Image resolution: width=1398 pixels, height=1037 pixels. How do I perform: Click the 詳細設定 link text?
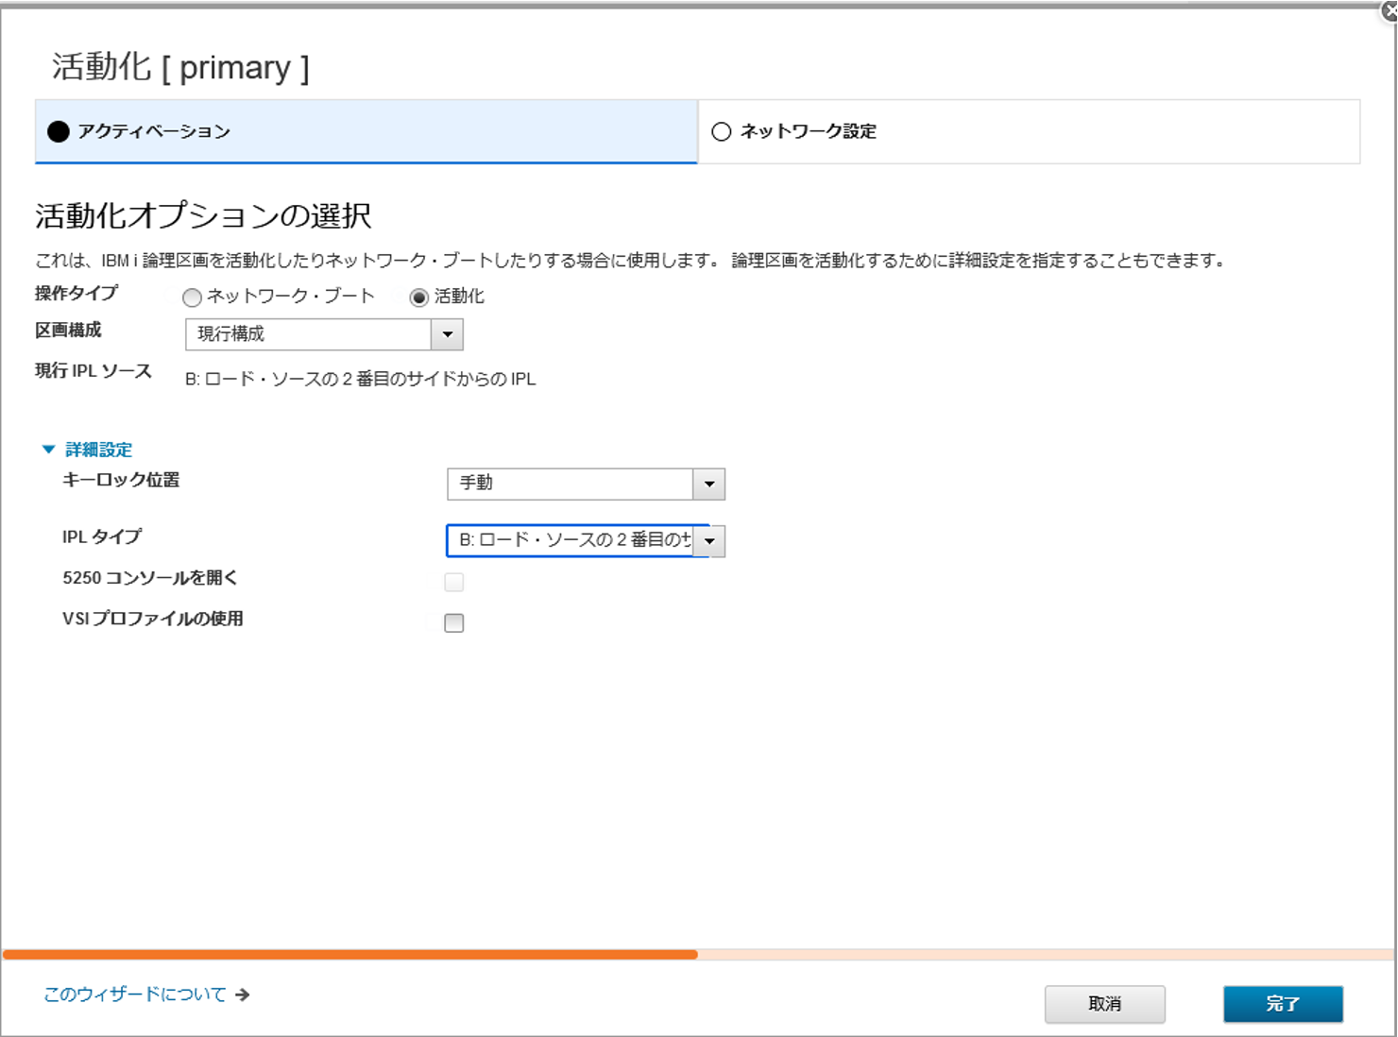point(98,450)
